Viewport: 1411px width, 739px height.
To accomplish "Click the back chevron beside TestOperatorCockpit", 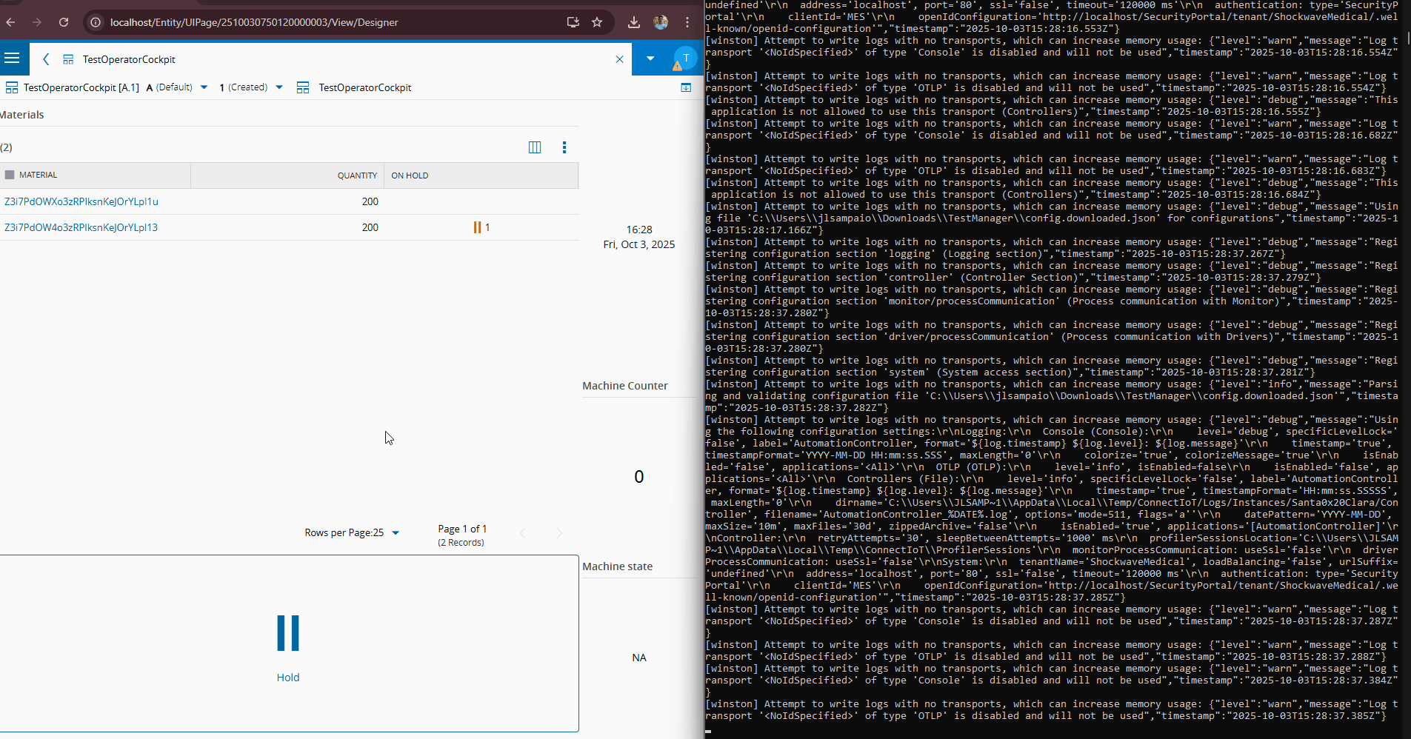I will click(46, 59).
